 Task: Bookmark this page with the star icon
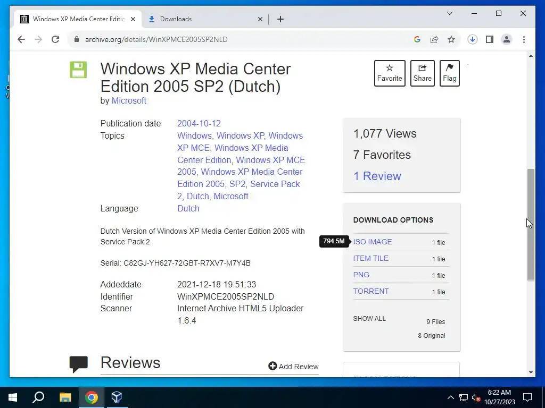coord(451,39)
